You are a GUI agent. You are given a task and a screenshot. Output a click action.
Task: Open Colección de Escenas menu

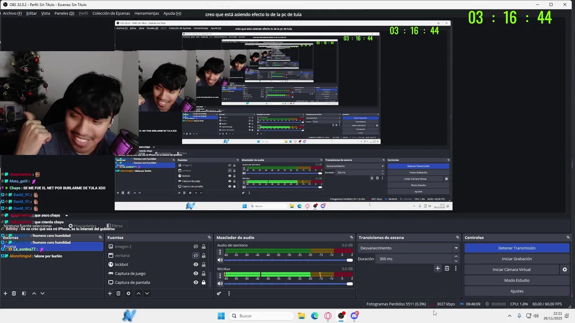(111, 13)
